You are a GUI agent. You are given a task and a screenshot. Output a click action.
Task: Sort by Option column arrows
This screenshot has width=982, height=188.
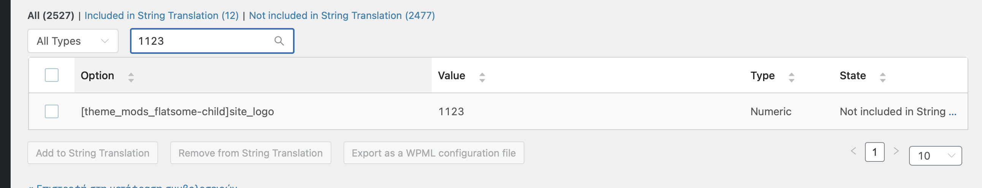click(131, 77)
